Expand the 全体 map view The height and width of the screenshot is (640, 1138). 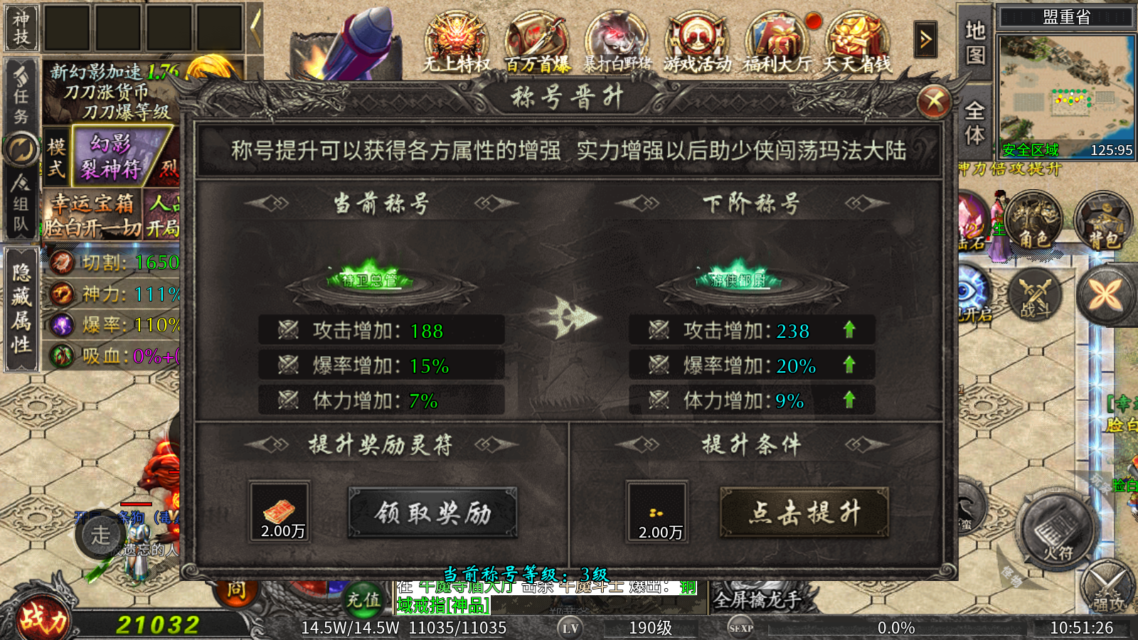click(x=974, y=123)
